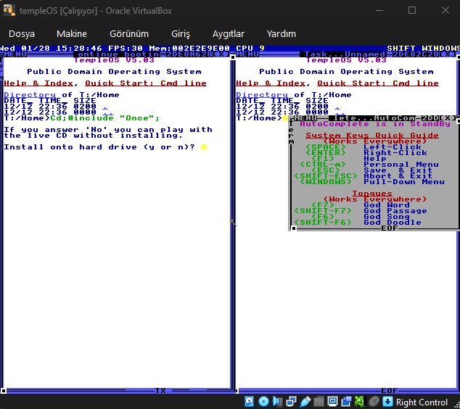This screenshot has width=460, height=409.
Task: Click the 'Mem:002E2E9E00' memory readout
Action: coord(189,48)
